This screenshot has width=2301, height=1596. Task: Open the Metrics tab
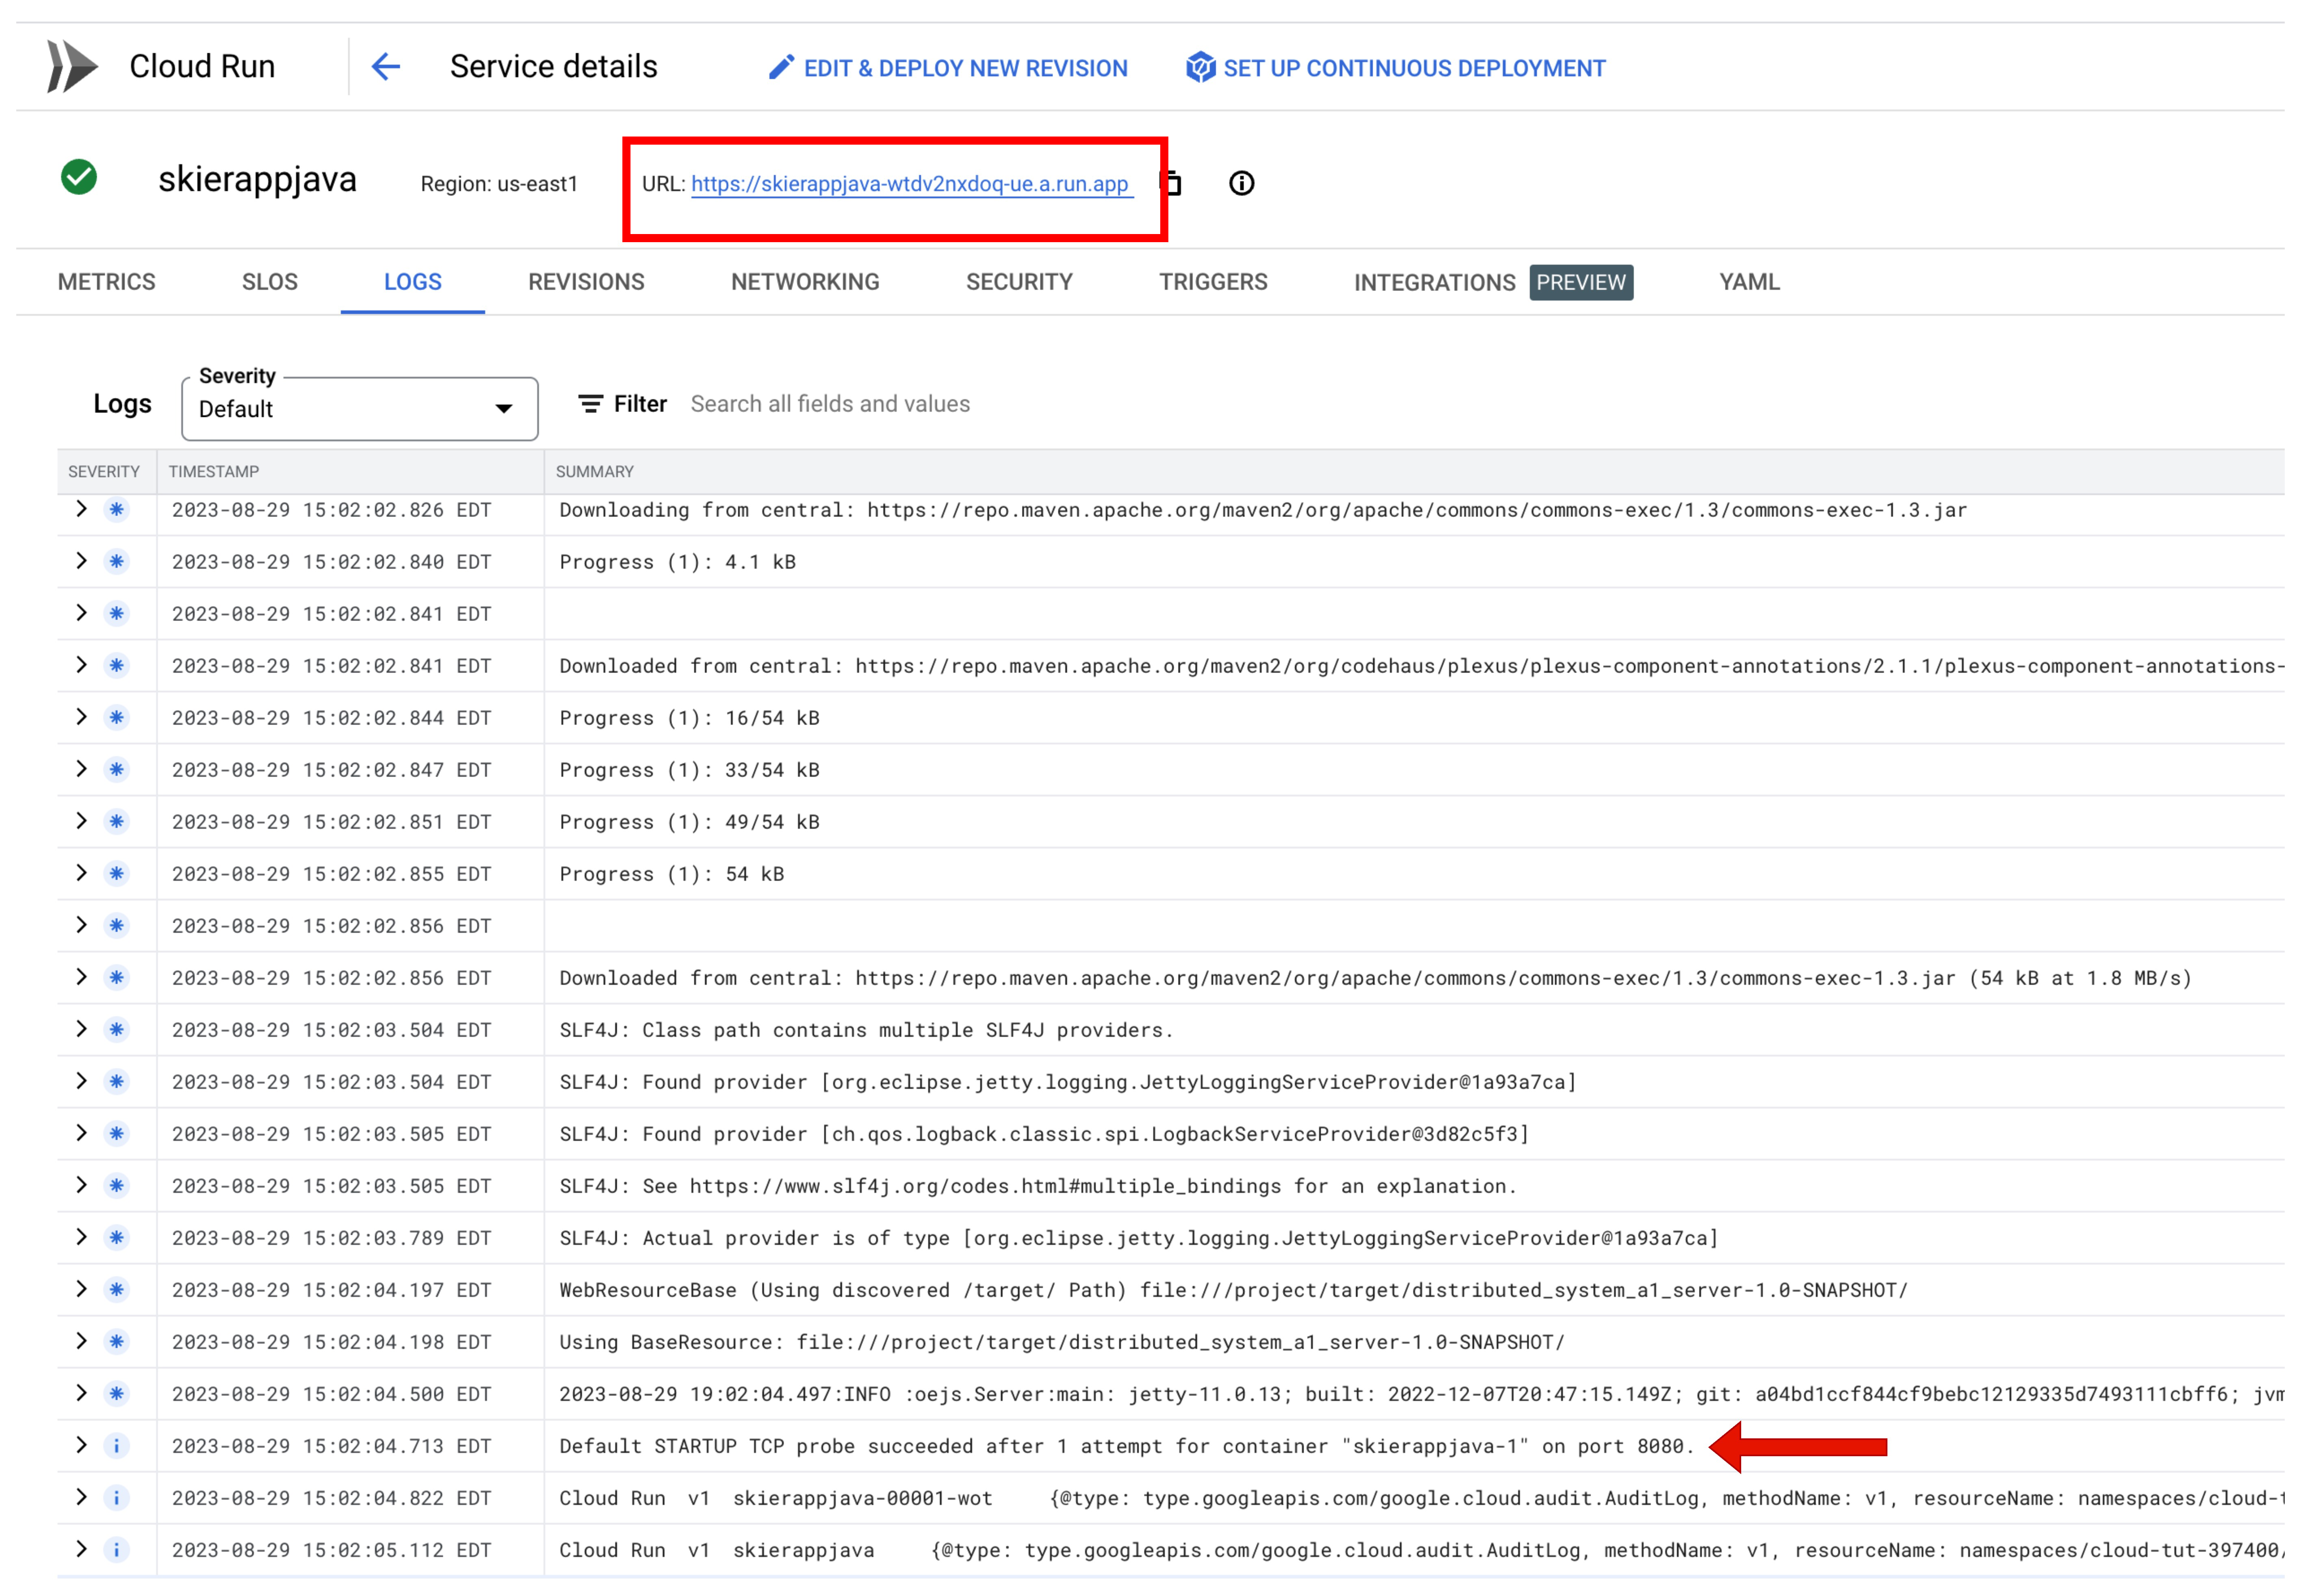click(106, 282)
